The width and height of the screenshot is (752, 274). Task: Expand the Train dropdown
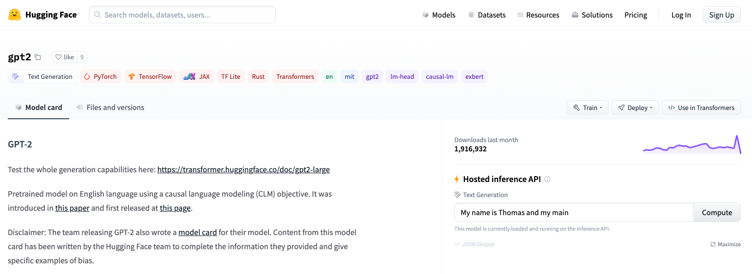pyautogui.click(x=588, y=108)
